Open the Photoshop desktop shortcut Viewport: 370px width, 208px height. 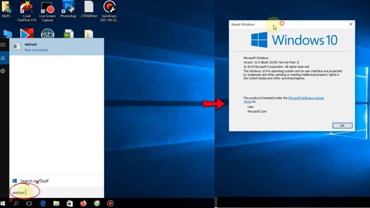tap(68, 9)
